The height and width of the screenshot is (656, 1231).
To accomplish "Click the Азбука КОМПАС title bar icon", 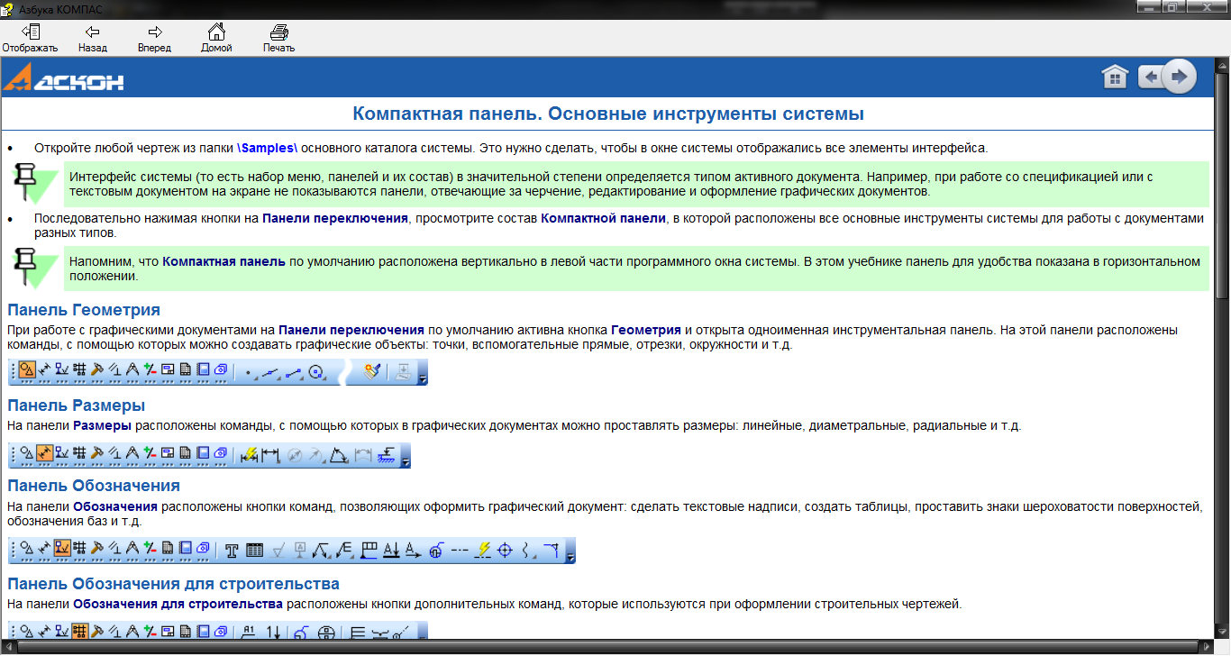I will point(8,9).
